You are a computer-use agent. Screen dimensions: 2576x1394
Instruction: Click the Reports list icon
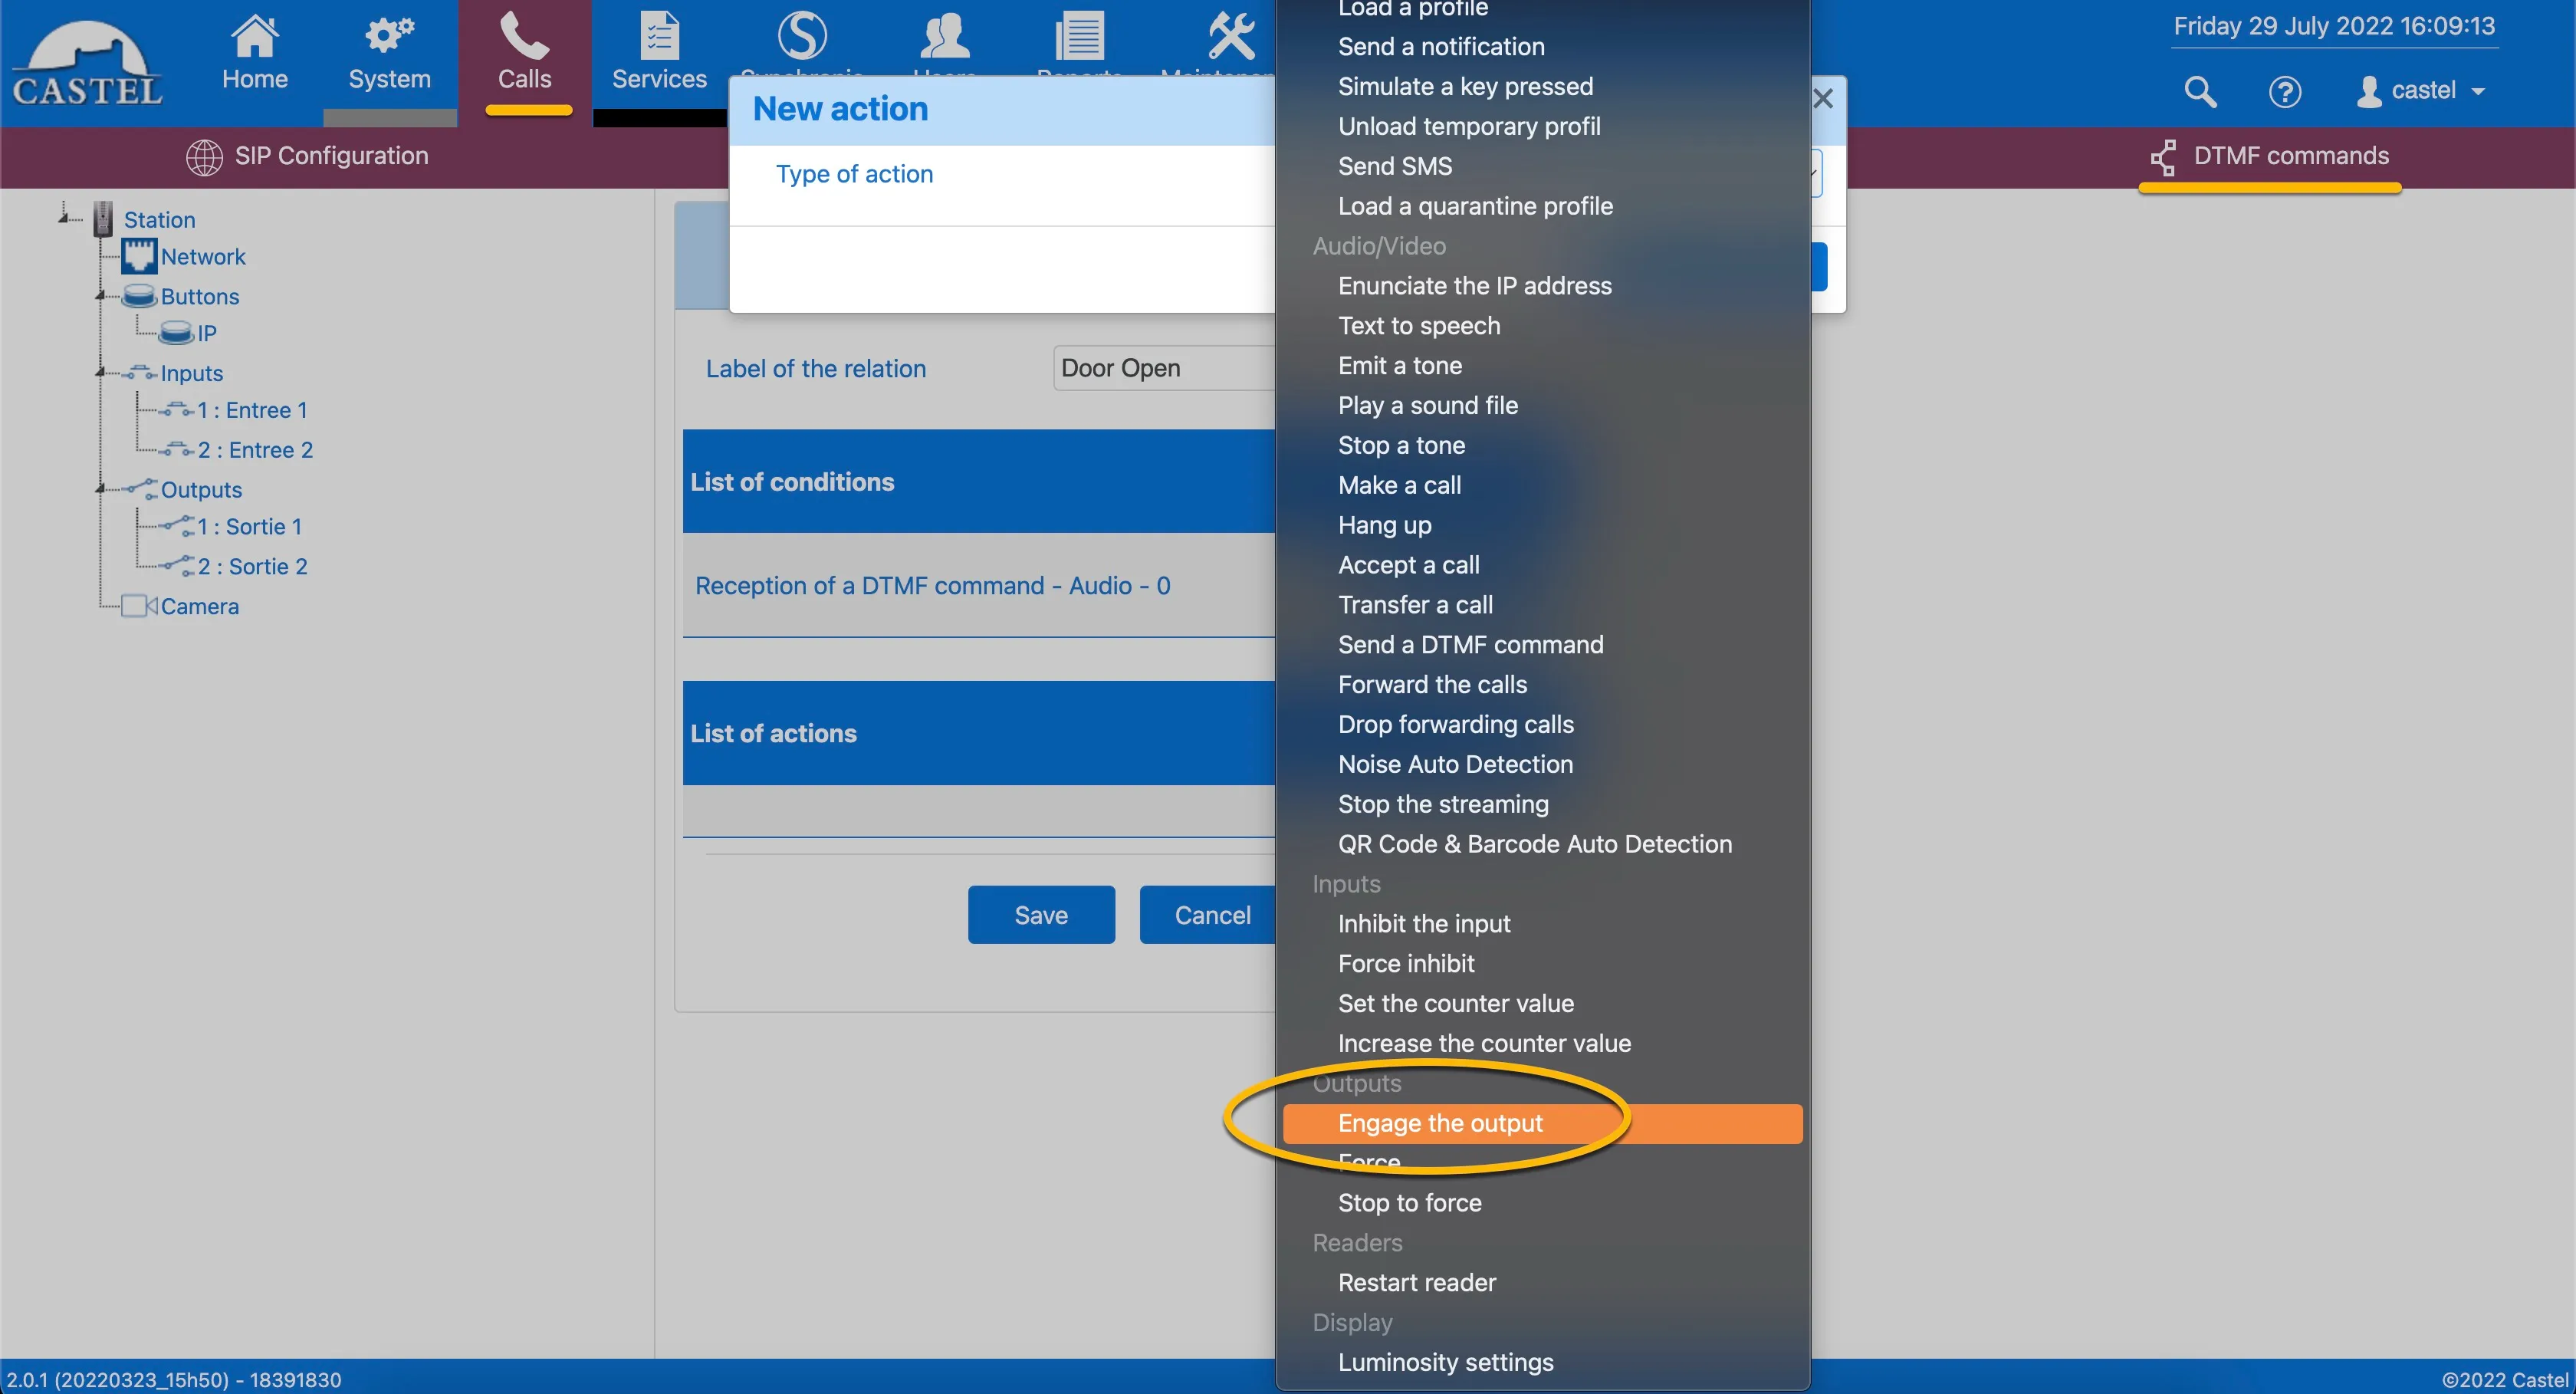coord(1079,37)
